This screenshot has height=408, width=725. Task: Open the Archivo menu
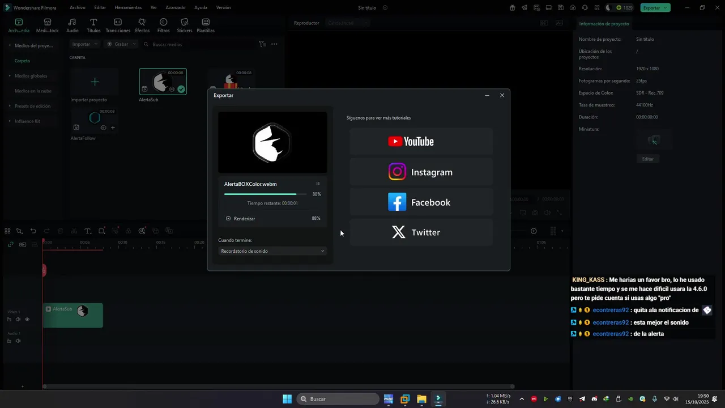click(78, 7)
